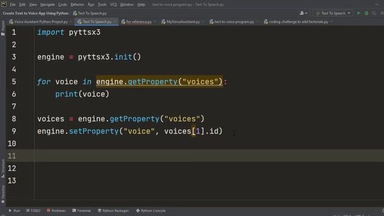The image size is (384, 216).
Task: Open the Terminal tool window
Action: (x=82, y=211)
